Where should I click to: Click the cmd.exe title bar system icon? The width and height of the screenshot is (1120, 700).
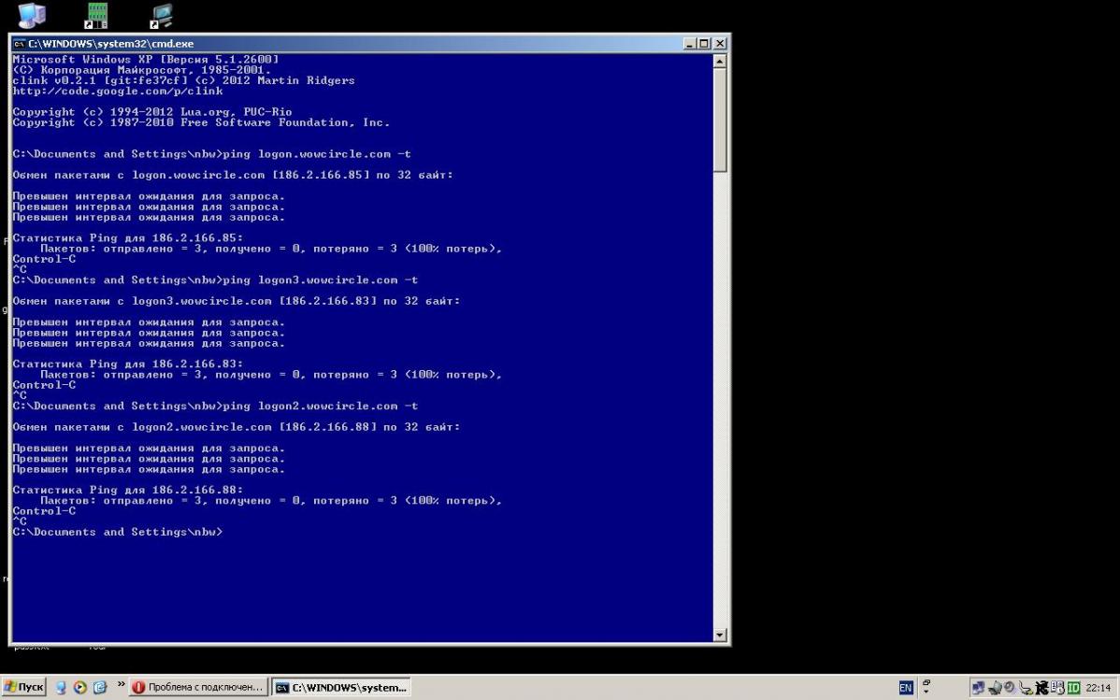(x=19, y=44)
